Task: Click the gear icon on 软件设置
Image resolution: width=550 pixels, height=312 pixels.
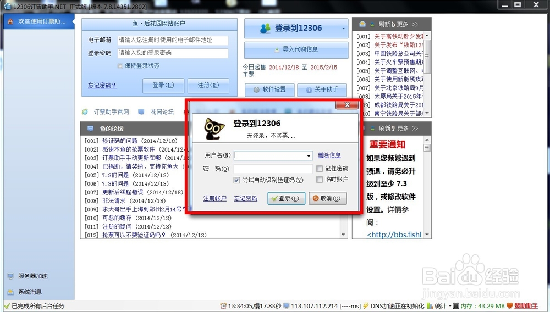Action: point(256,90)
